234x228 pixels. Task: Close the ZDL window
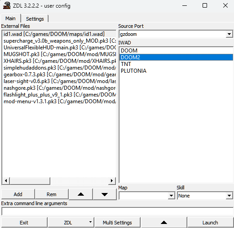225,6
